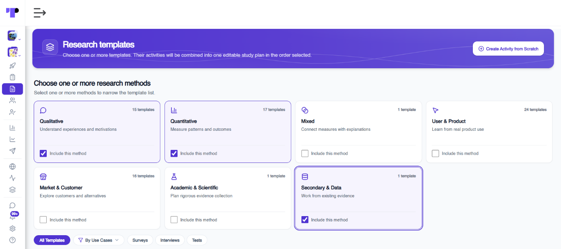
Task: Click the Academic & Scientific card title
Action: [194, 188]
